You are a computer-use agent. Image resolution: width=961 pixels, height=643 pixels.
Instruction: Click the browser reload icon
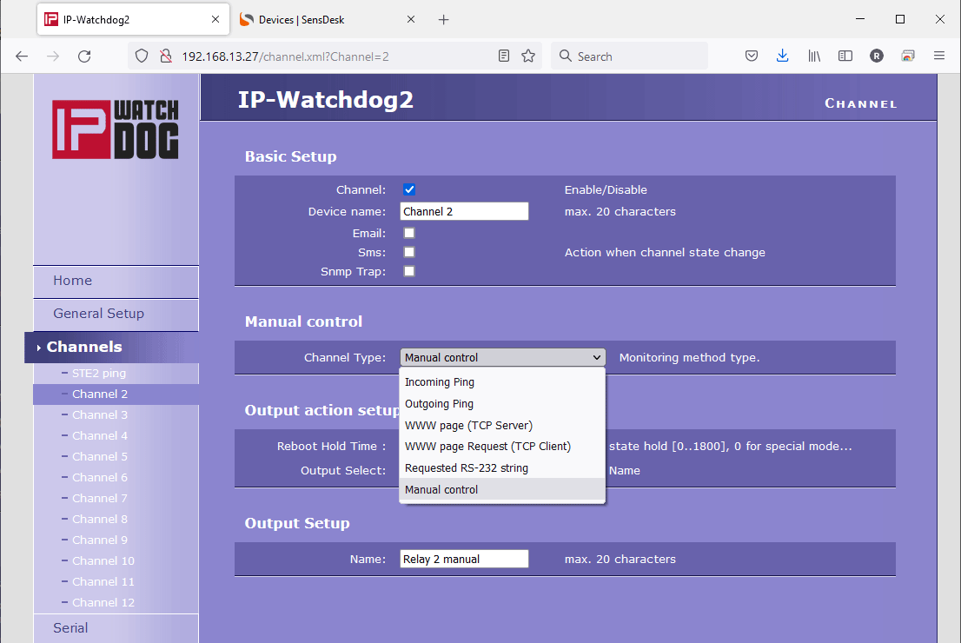coord(84,56)
